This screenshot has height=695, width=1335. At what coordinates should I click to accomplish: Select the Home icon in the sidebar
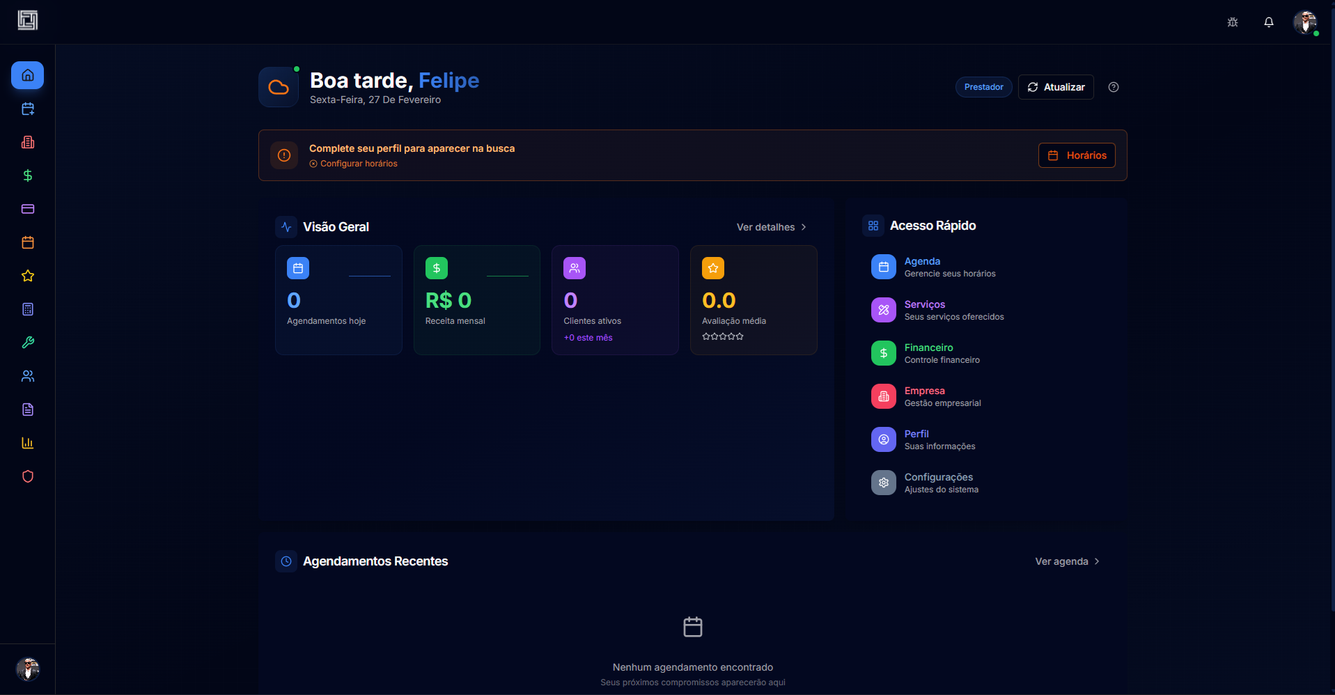click(x=27, y=75)
